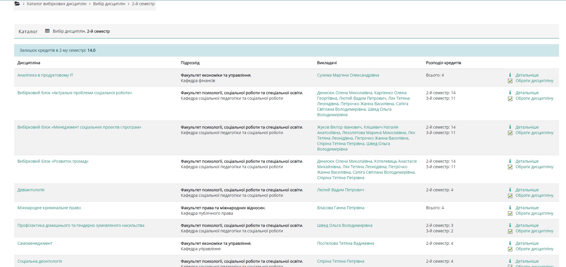Click info icon for Девіантологія row
This screenshot has height=267, width=566.
[x=510, y=190]
